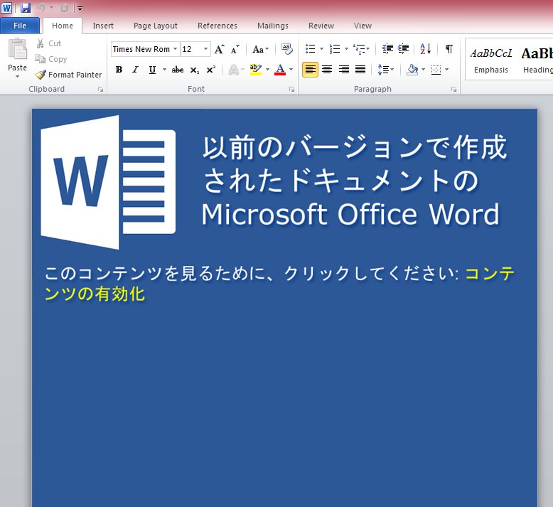Toggle Underline formatting
The image size is (553, 507).
tap(152, 70)
